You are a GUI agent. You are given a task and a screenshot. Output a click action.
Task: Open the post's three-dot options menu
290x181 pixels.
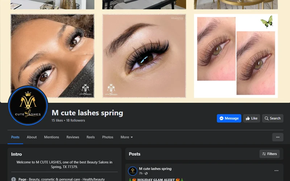coord(276,171)
